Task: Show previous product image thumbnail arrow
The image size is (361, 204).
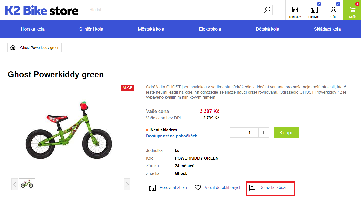Action: pos(15,184)
